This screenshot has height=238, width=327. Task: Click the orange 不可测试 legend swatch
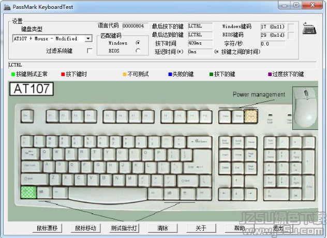click(x=125, y=75)
